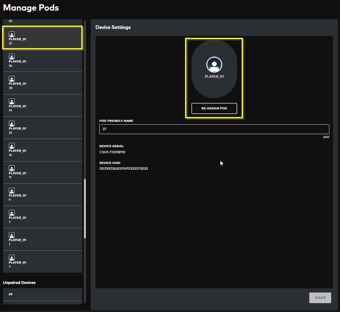The width and height of the screenshot is (340, 312).
Task: Click the player icon of pod 24
Action: click(12, 101)
